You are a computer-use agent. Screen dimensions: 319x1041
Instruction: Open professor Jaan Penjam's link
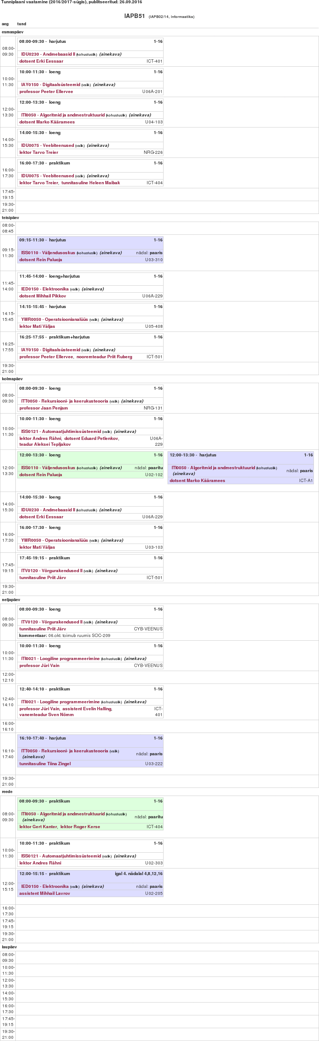tap(44, 408)
